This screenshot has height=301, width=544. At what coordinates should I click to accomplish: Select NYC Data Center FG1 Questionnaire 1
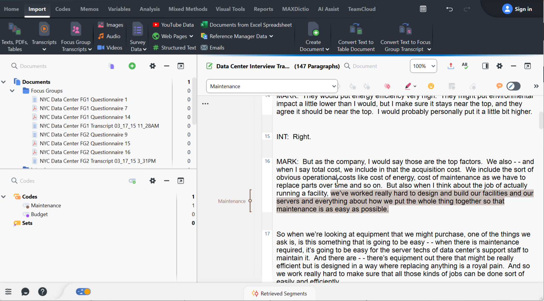(83, 100)
